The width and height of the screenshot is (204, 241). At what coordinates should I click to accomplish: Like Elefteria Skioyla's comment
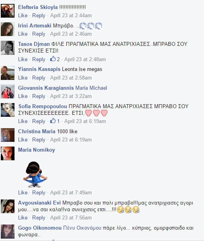pos(23,16)
